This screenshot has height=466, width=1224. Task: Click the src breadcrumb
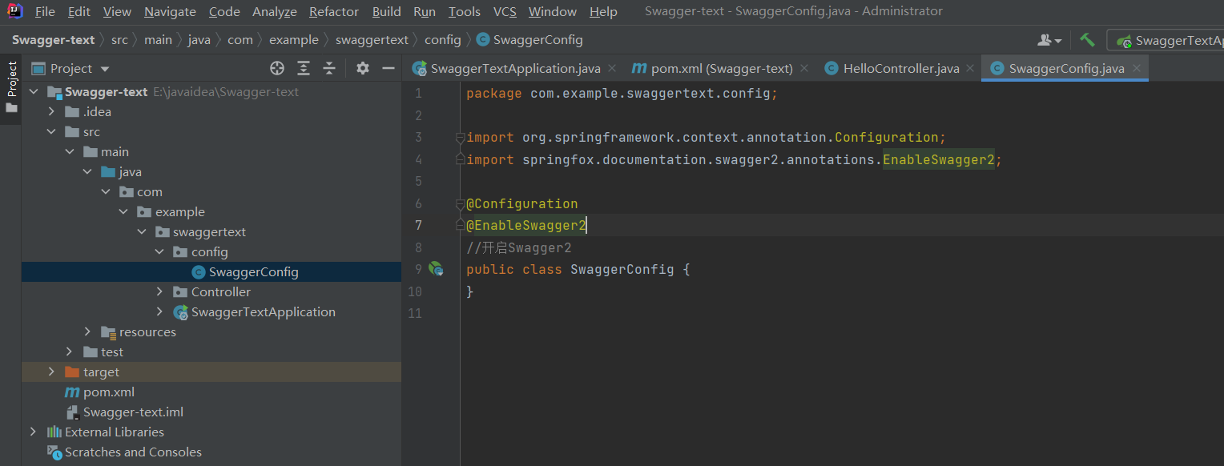click(119, 39)
